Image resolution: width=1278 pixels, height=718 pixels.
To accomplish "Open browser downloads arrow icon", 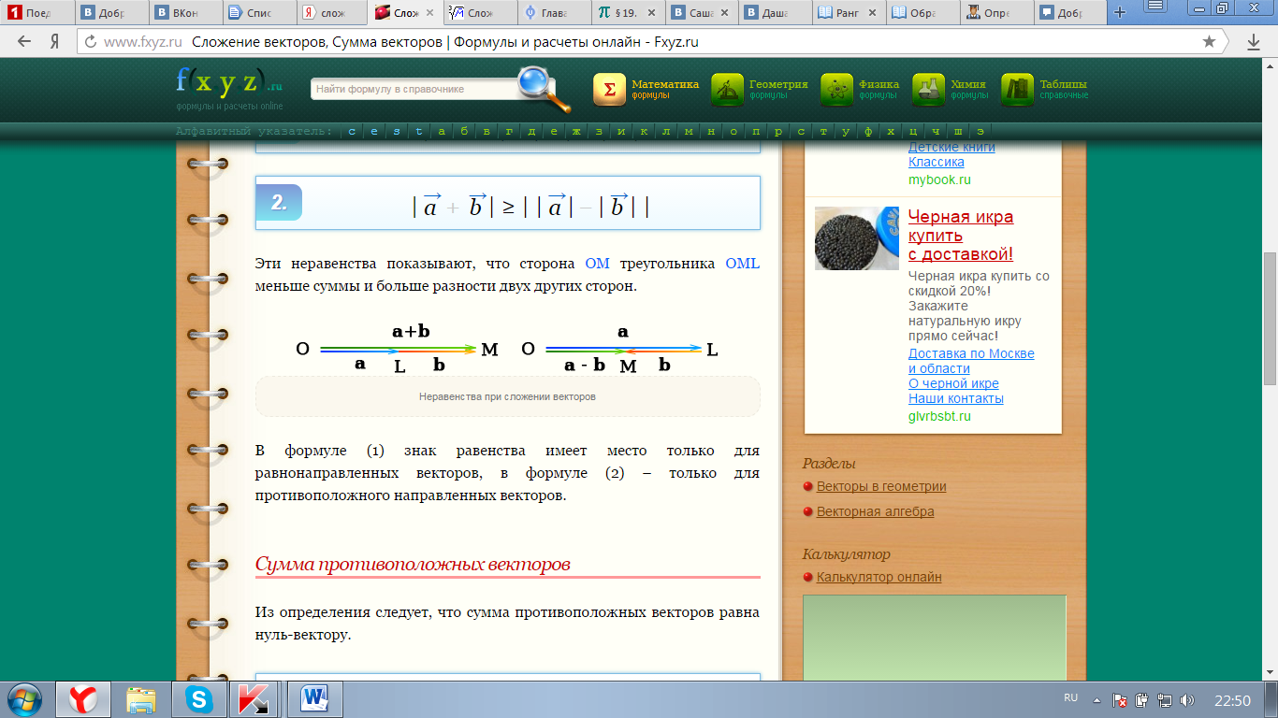I will click(1254, 42).
